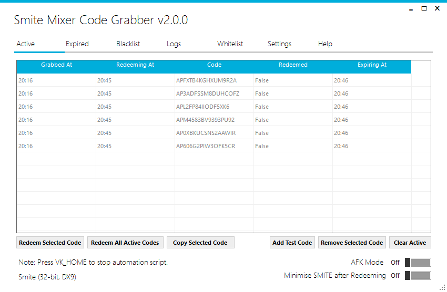Add a test code
Viewport: 447px width, 292px height.
coord(292,243)
